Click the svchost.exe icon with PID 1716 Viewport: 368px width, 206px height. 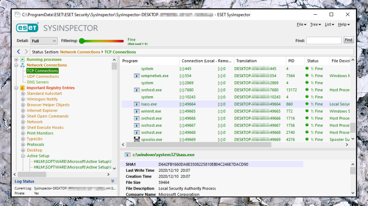pyautogui.click(x=137, y=118)
